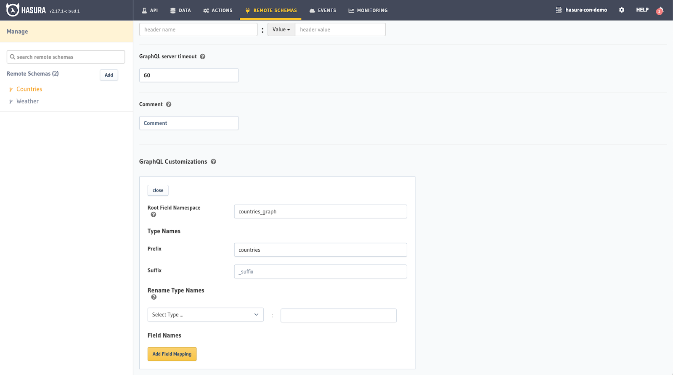Image resolution: width=673 pixels, height=375 pixels.
Task: Click the Hasura logo icon
Action: click(13, 10)
